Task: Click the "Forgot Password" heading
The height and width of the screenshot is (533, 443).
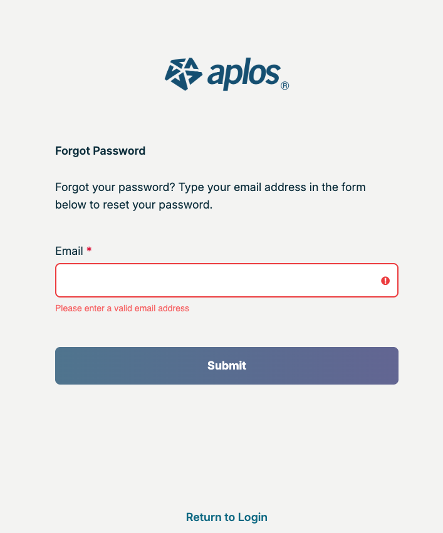Action: pyautogui.click(x=100, y=151)
